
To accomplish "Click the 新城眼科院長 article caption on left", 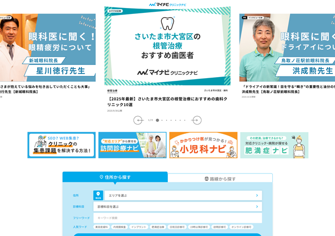I will (45, 89).
